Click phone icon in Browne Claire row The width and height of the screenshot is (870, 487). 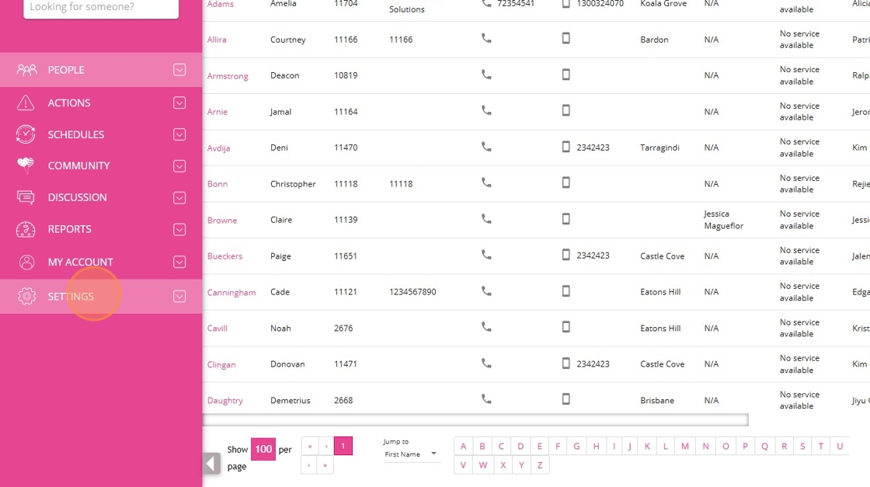click(x=486, y=218)
